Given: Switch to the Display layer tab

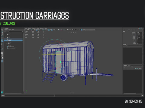Looking at the screenshot, I should 125,66.
